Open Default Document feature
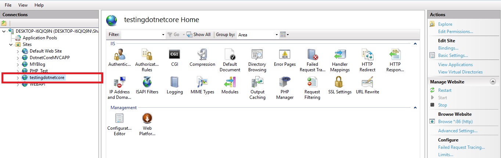The width and height of the screenshot is (501, 158). pyautogui.click(x=230, y=61)
